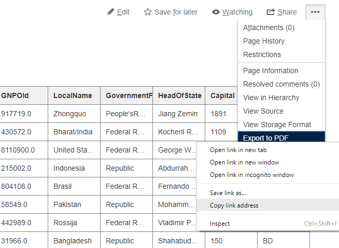Collapse the three-dots more actions menu
Screen dimensions: 339x248
[x=315, y=12]
